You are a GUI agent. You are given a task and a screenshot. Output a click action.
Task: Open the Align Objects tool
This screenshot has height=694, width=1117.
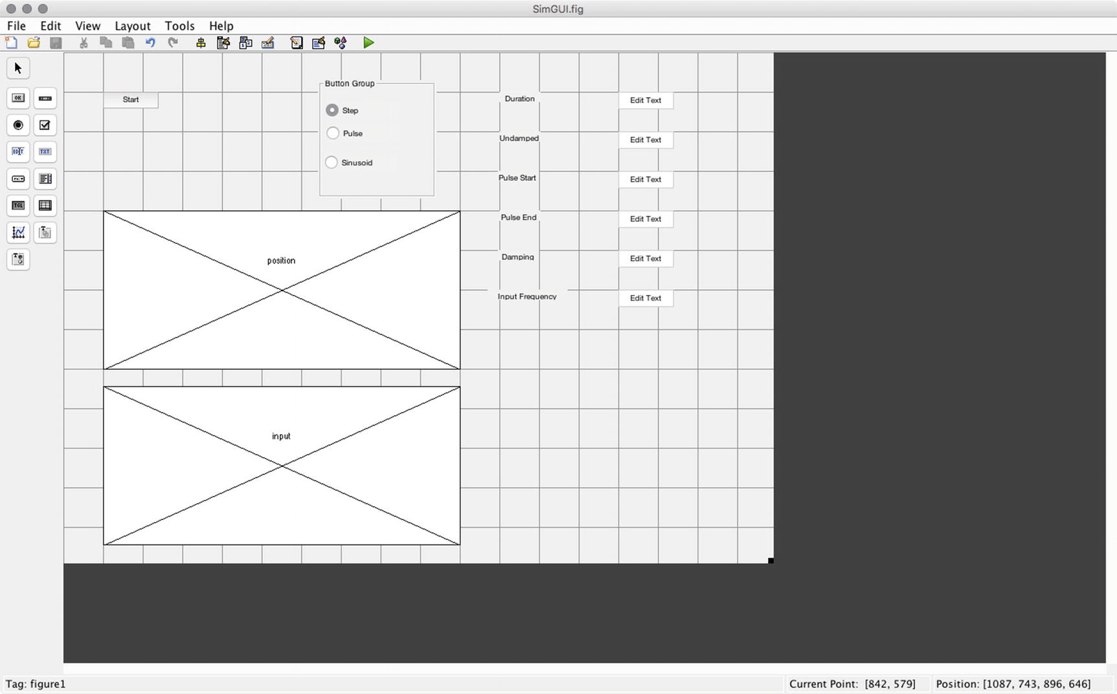[201, 43]
